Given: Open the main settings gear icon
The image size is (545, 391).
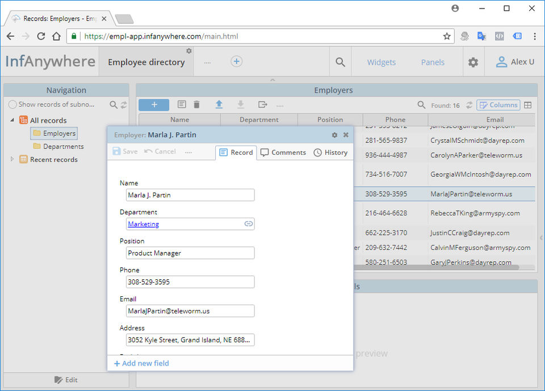Looking at the screenshot, I should (x=473, y=62).
